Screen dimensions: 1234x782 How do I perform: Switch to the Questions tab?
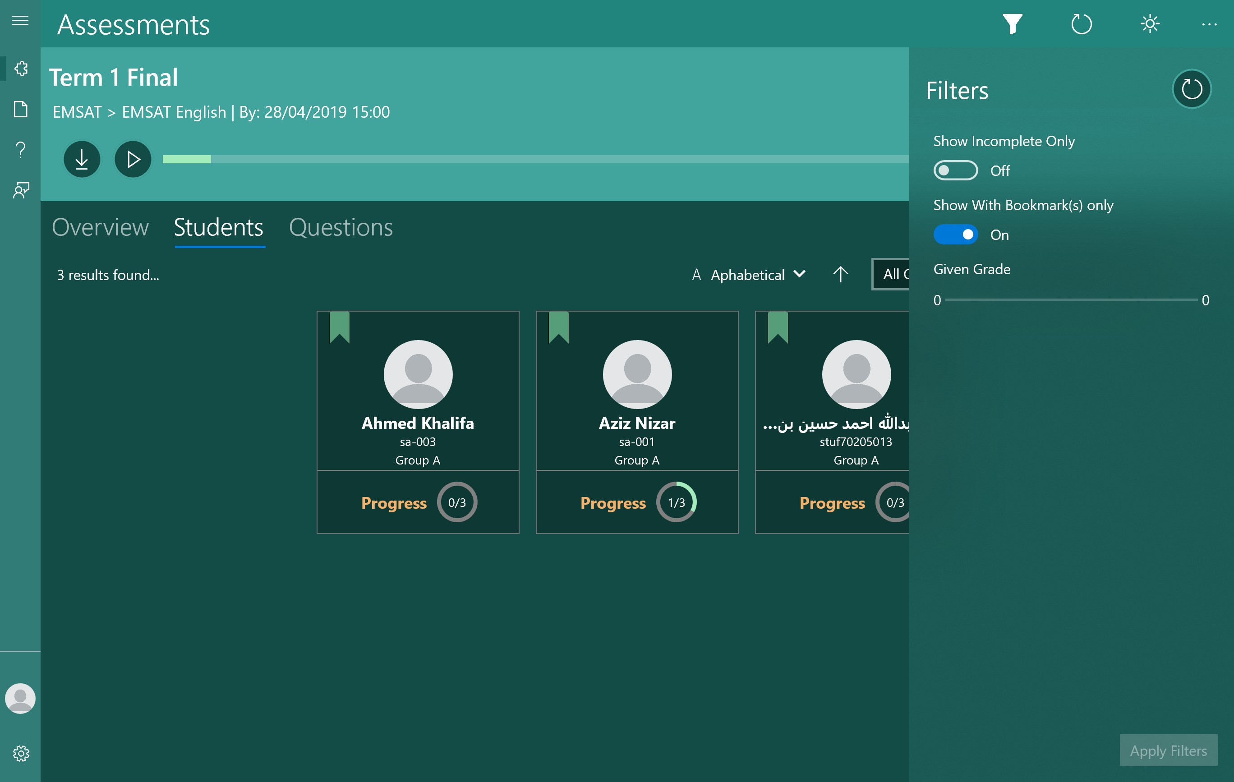pos(341,227)
